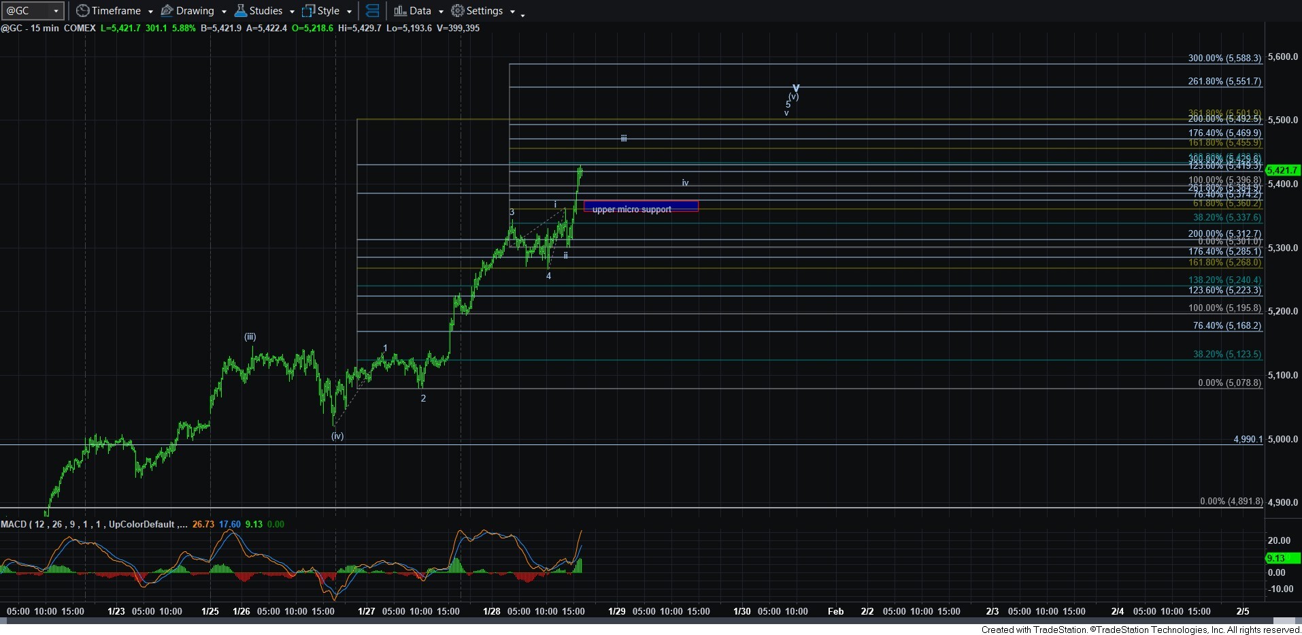Click the Studies flask icon

(x=241, y=11)
